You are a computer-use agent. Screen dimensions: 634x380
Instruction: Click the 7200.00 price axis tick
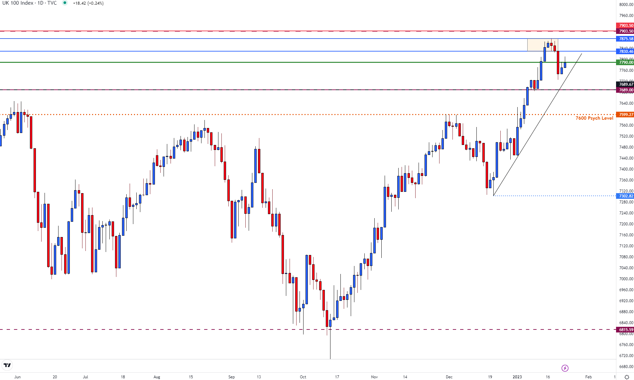(x=626, y=224)
